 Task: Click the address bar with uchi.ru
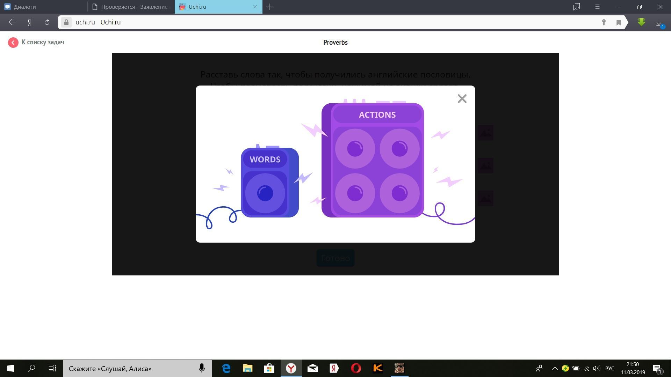click(x=315, y=22)
